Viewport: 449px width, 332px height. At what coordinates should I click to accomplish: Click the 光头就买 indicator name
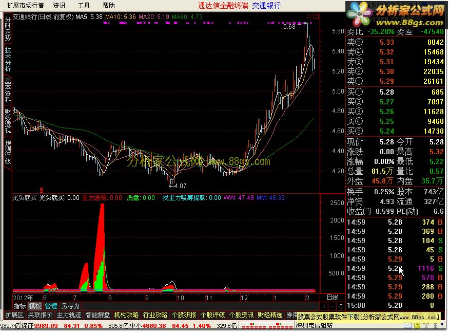[x=24, y=197]
